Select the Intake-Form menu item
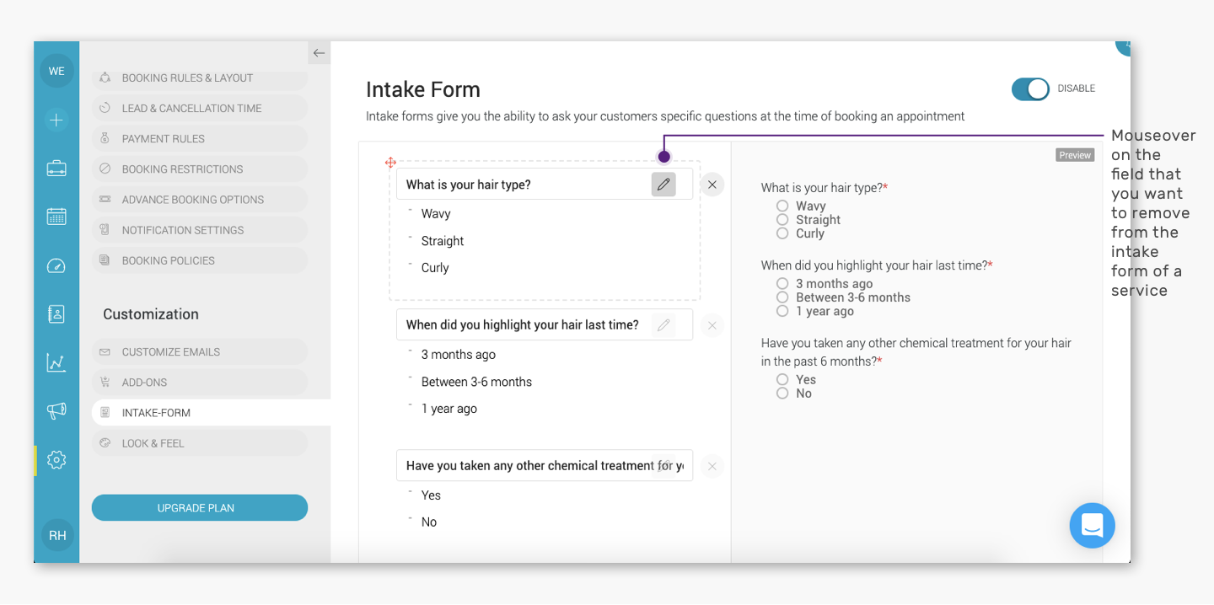The width and height of the screenshot is (1214, 605). point(211,412)
